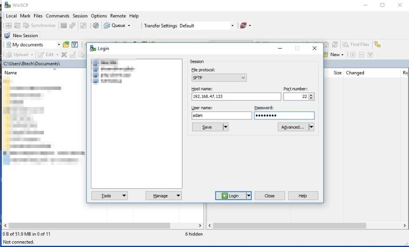Click the remote refresh icon
This screenshot has width=409, height=247.
[x=335, y=45]
